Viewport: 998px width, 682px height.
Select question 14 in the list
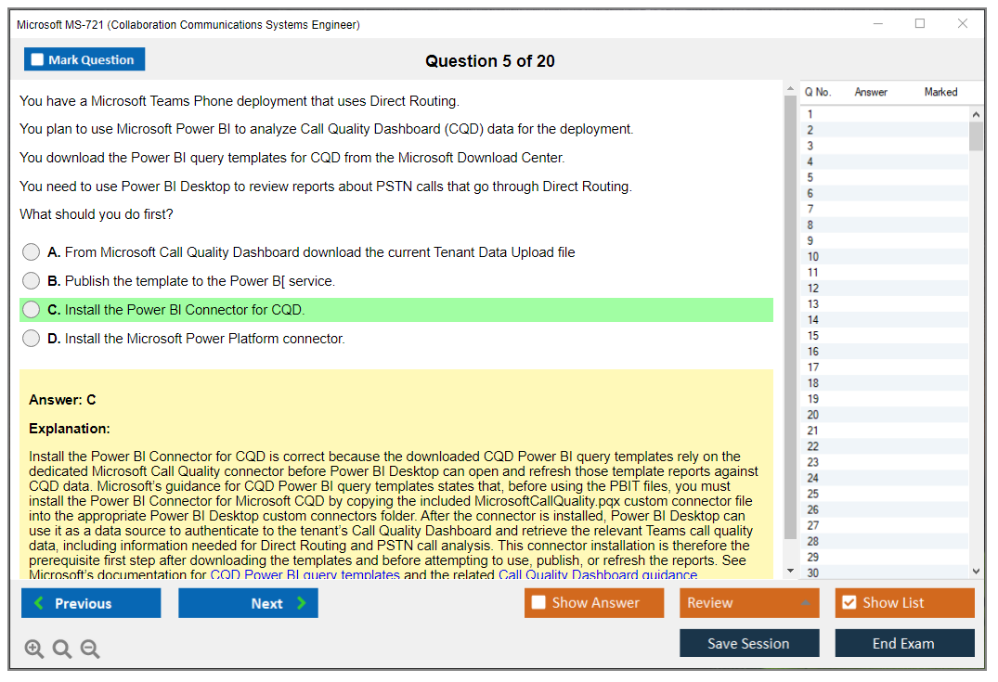pyautogui.click(x=885, y=320)
